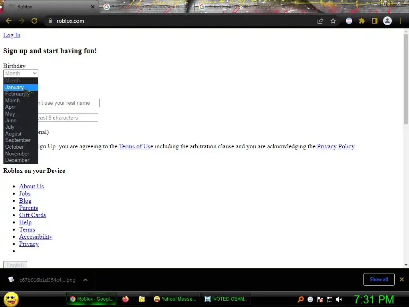Screen dimensions: 409x307
Task: Expand the download item chevron menu
Action: [x=85, y=280]
